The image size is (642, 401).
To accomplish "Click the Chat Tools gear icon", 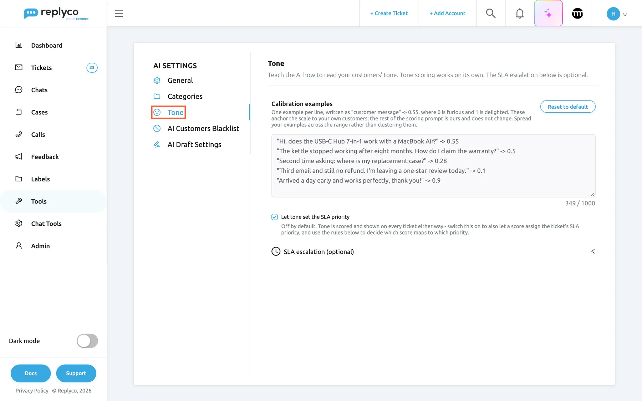I will (x=19, y=223).
